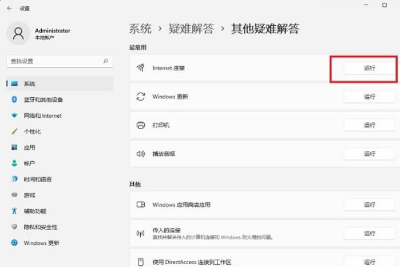Click the Administrator account name
This screenshot has width=400, height=267.
[x=52, y=30]
